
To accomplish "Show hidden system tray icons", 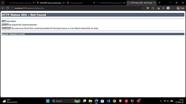I will tap(160, 101).
